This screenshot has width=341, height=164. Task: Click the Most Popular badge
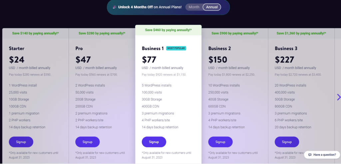(176, 48)
